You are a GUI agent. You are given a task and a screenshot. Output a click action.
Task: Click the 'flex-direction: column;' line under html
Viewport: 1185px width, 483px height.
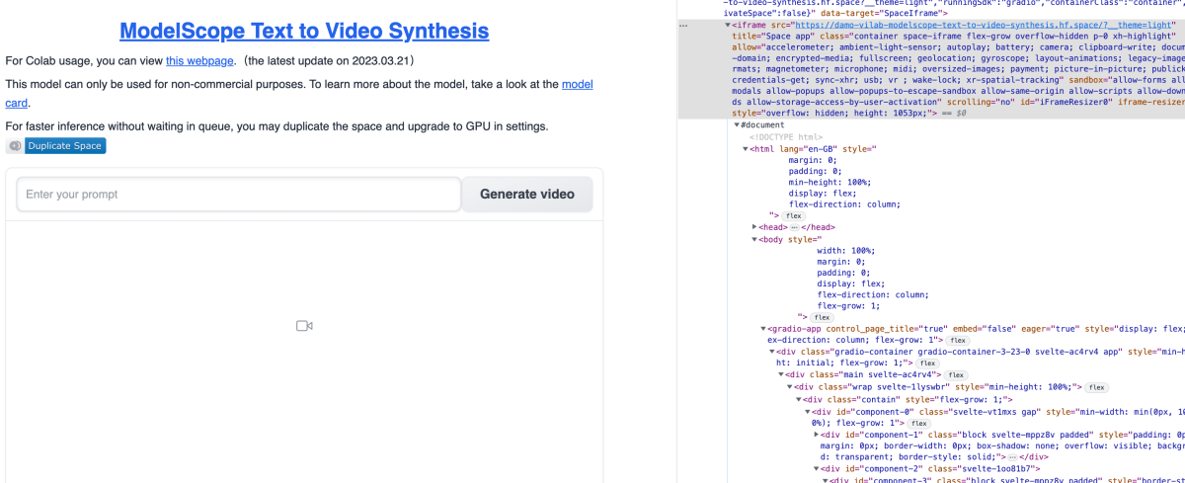point(844,204)
